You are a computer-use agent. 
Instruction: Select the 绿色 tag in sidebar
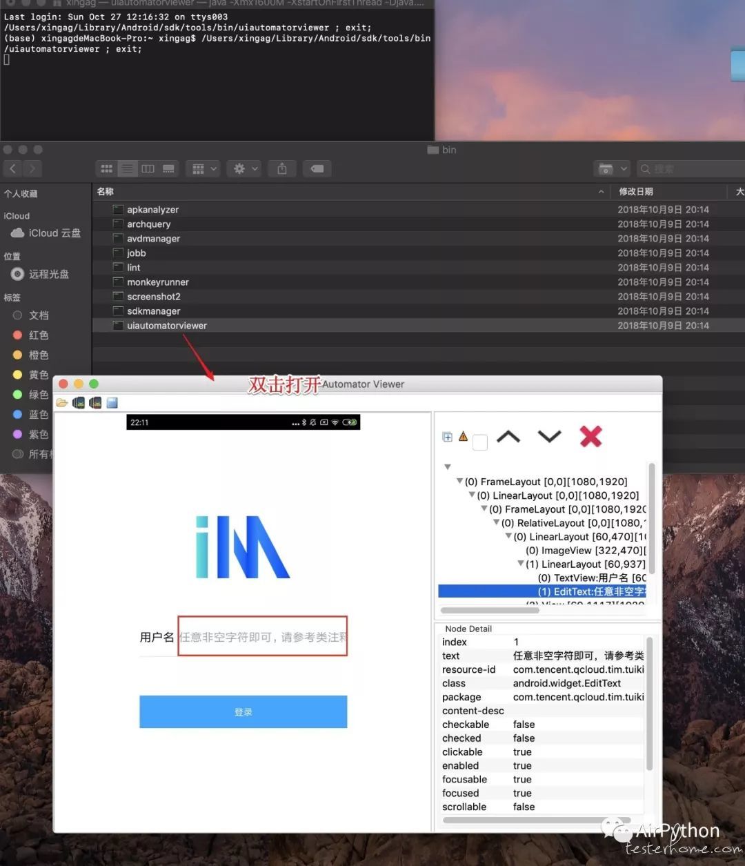[x=31, y=395]
